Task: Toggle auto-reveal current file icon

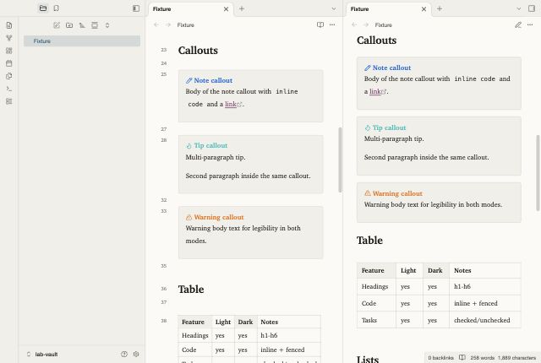Action: click(x=95, y=25)
